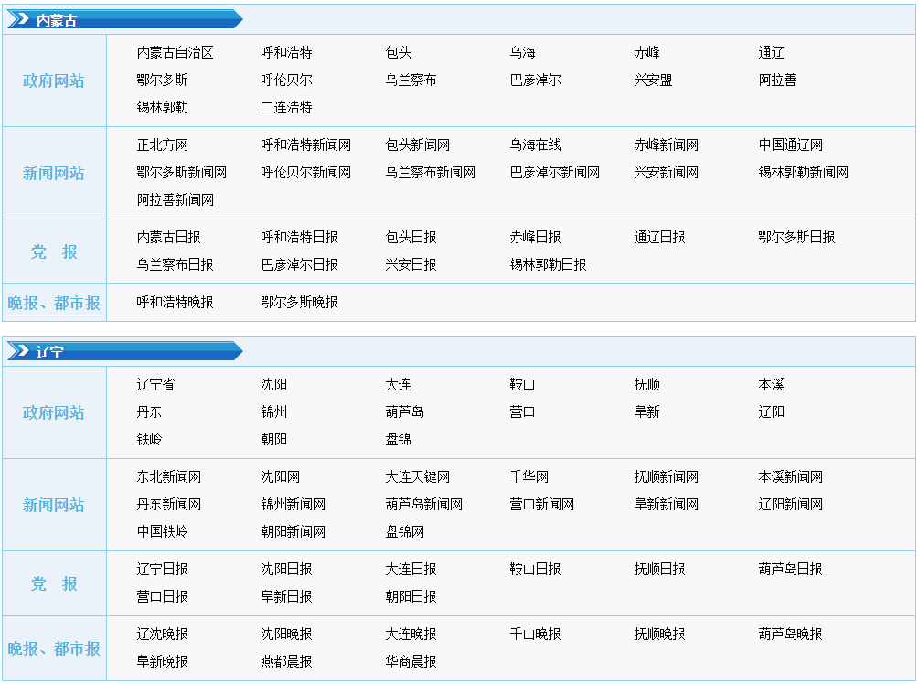Open the 辽宁省 government site link
Image resolution: width=919 pixels, height=684 pixels.
tap(155, 385)
